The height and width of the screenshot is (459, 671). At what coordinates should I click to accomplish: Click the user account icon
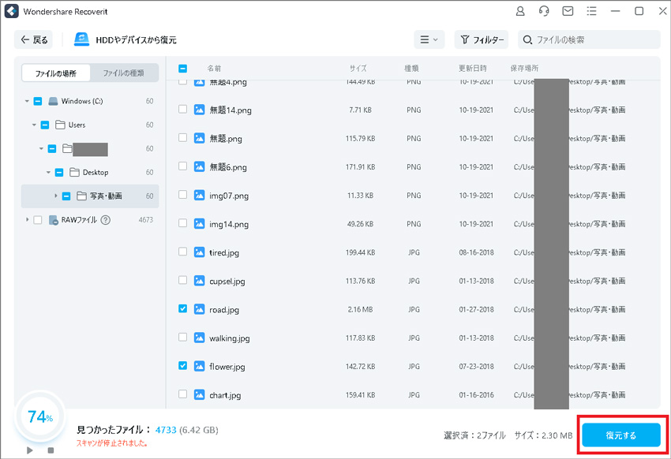[520, 11]
